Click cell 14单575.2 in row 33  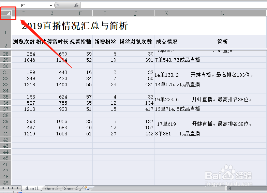(x=166, y=85)
